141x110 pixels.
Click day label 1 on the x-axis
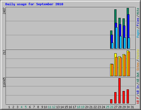click(x=9, y=107)
